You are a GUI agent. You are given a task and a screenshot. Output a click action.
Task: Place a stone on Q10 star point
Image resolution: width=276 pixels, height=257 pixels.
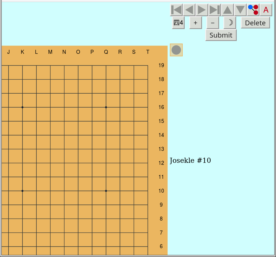106,191
